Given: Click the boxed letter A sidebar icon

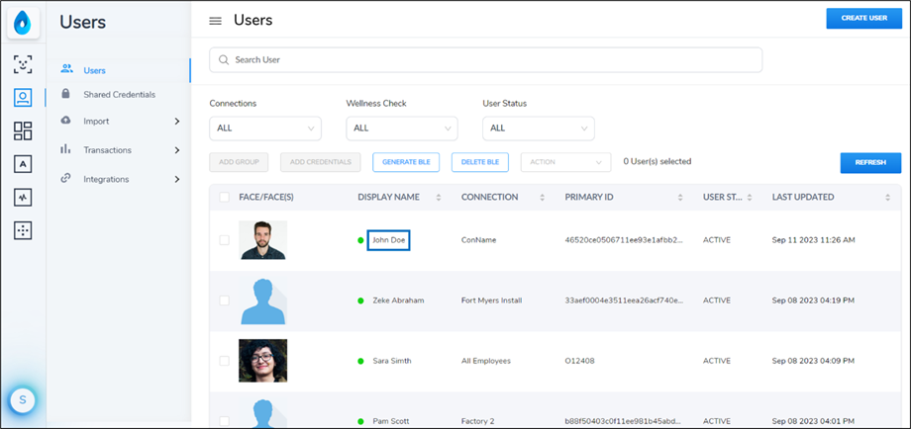Looking at the screenshot, I should click(23, 164).
